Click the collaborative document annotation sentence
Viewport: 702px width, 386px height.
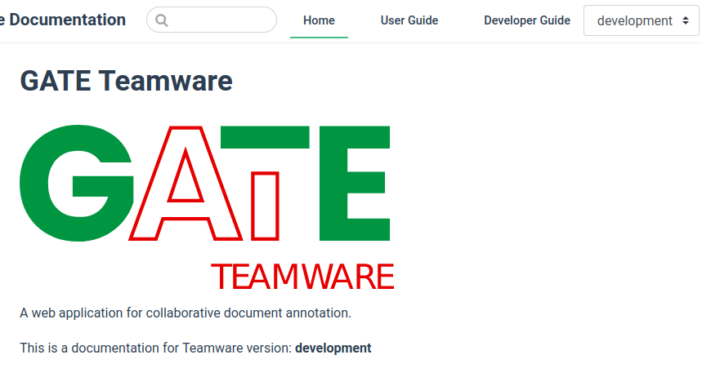pos(186,313)
